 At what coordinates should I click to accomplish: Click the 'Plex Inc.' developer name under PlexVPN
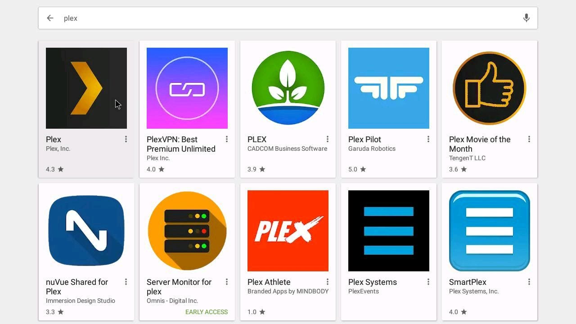(x=158, y=158)
